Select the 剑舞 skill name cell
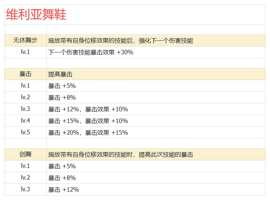 point(26,154)
